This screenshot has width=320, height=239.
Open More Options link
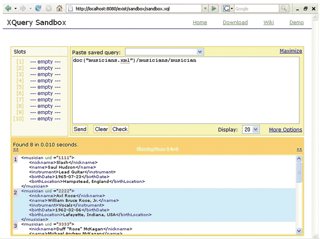(285, 129)
